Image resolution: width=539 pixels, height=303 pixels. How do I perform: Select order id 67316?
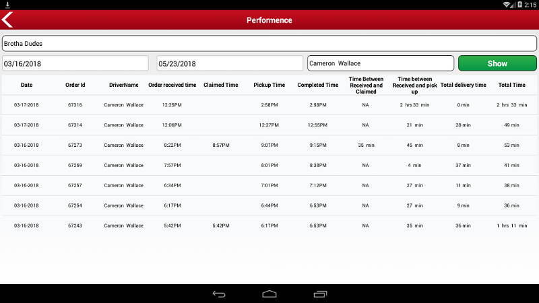point(75,105)
